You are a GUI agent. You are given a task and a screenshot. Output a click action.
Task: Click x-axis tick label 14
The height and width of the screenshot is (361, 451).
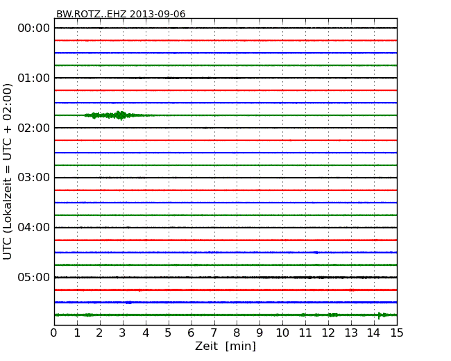[x=374, y=333]
